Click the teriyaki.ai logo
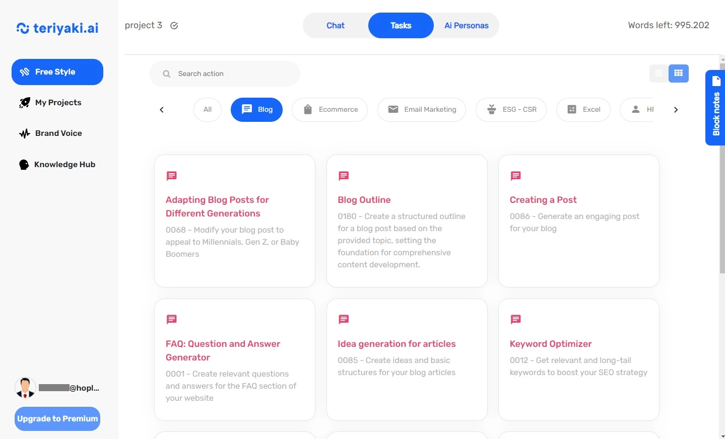 click(x=57, y=28)
